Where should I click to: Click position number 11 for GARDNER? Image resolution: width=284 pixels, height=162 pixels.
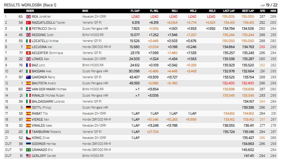click(x=6, y=77)
